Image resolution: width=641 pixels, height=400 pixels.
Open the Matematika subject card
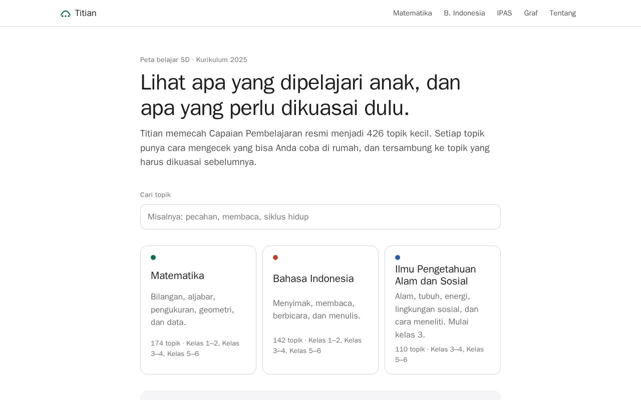pyautogui.click(x=198, y=310)
